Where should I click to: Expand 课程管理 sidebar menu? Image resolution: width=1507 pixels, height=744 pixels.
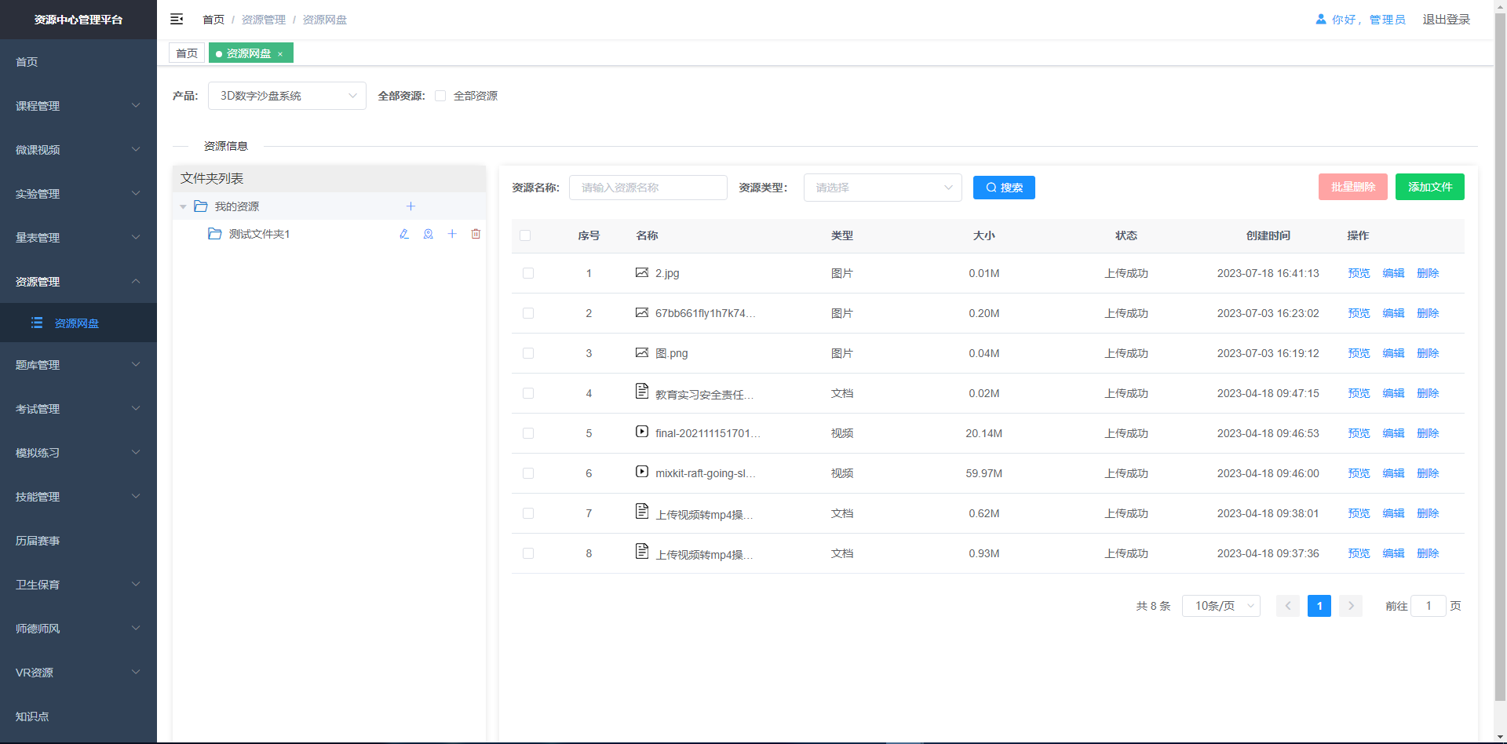click(x=78, y=105)
